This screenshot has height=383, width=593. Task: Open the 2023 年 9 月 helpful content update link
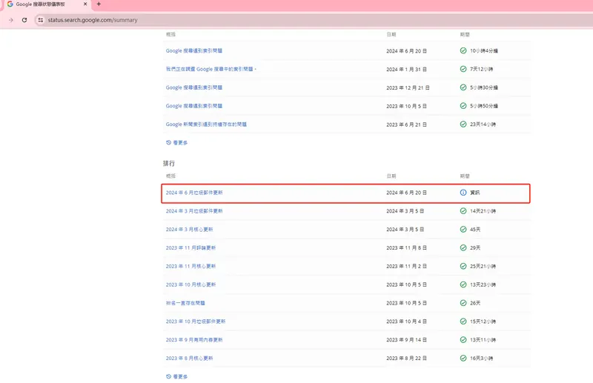tap(194, 340)
